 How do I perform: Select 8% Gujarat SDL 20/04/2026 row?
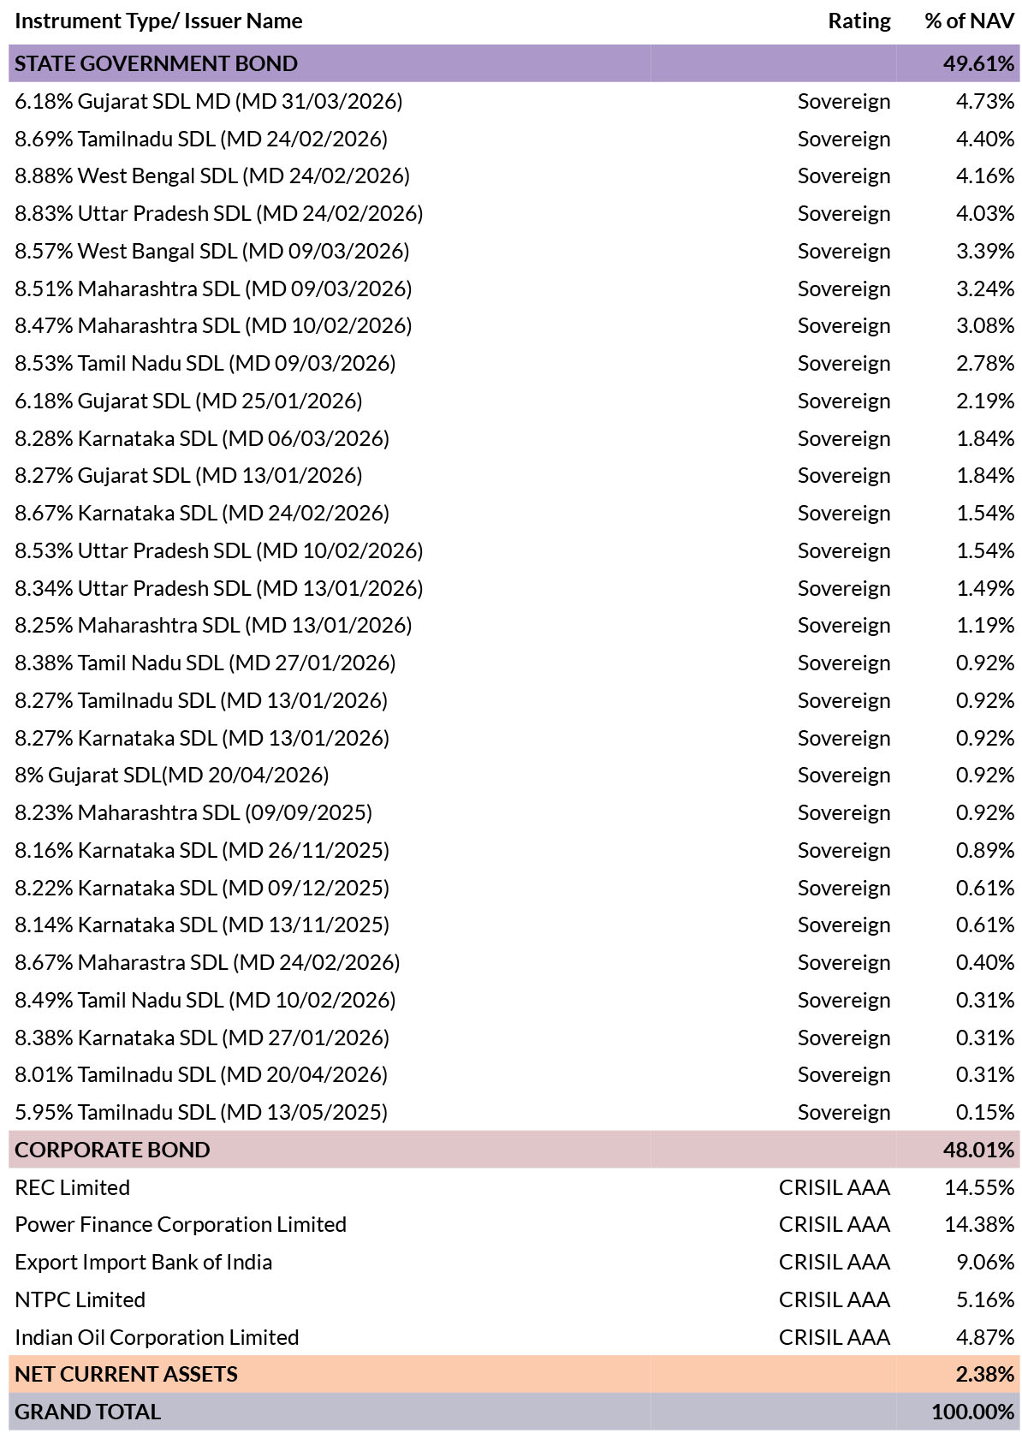click(172, 775)
